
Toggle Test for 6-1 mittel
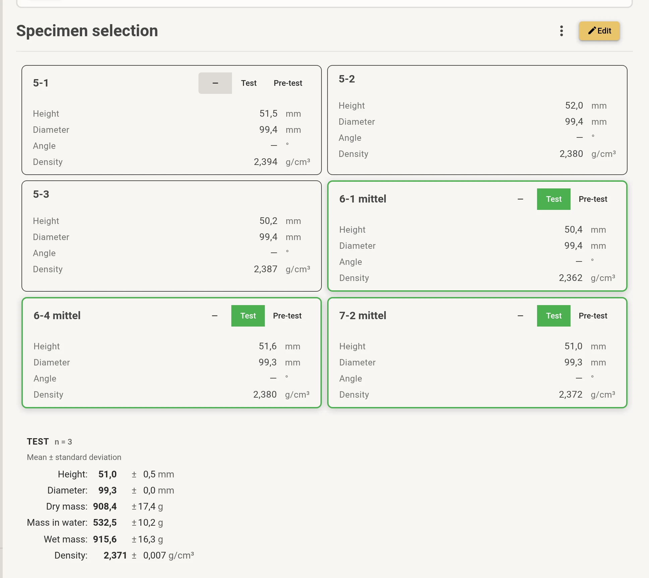click(x=554, y=199)
